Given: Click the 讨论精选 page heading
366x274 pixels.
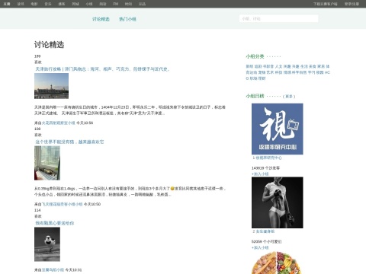Looking at the screenshot, I should coord(49,45).
